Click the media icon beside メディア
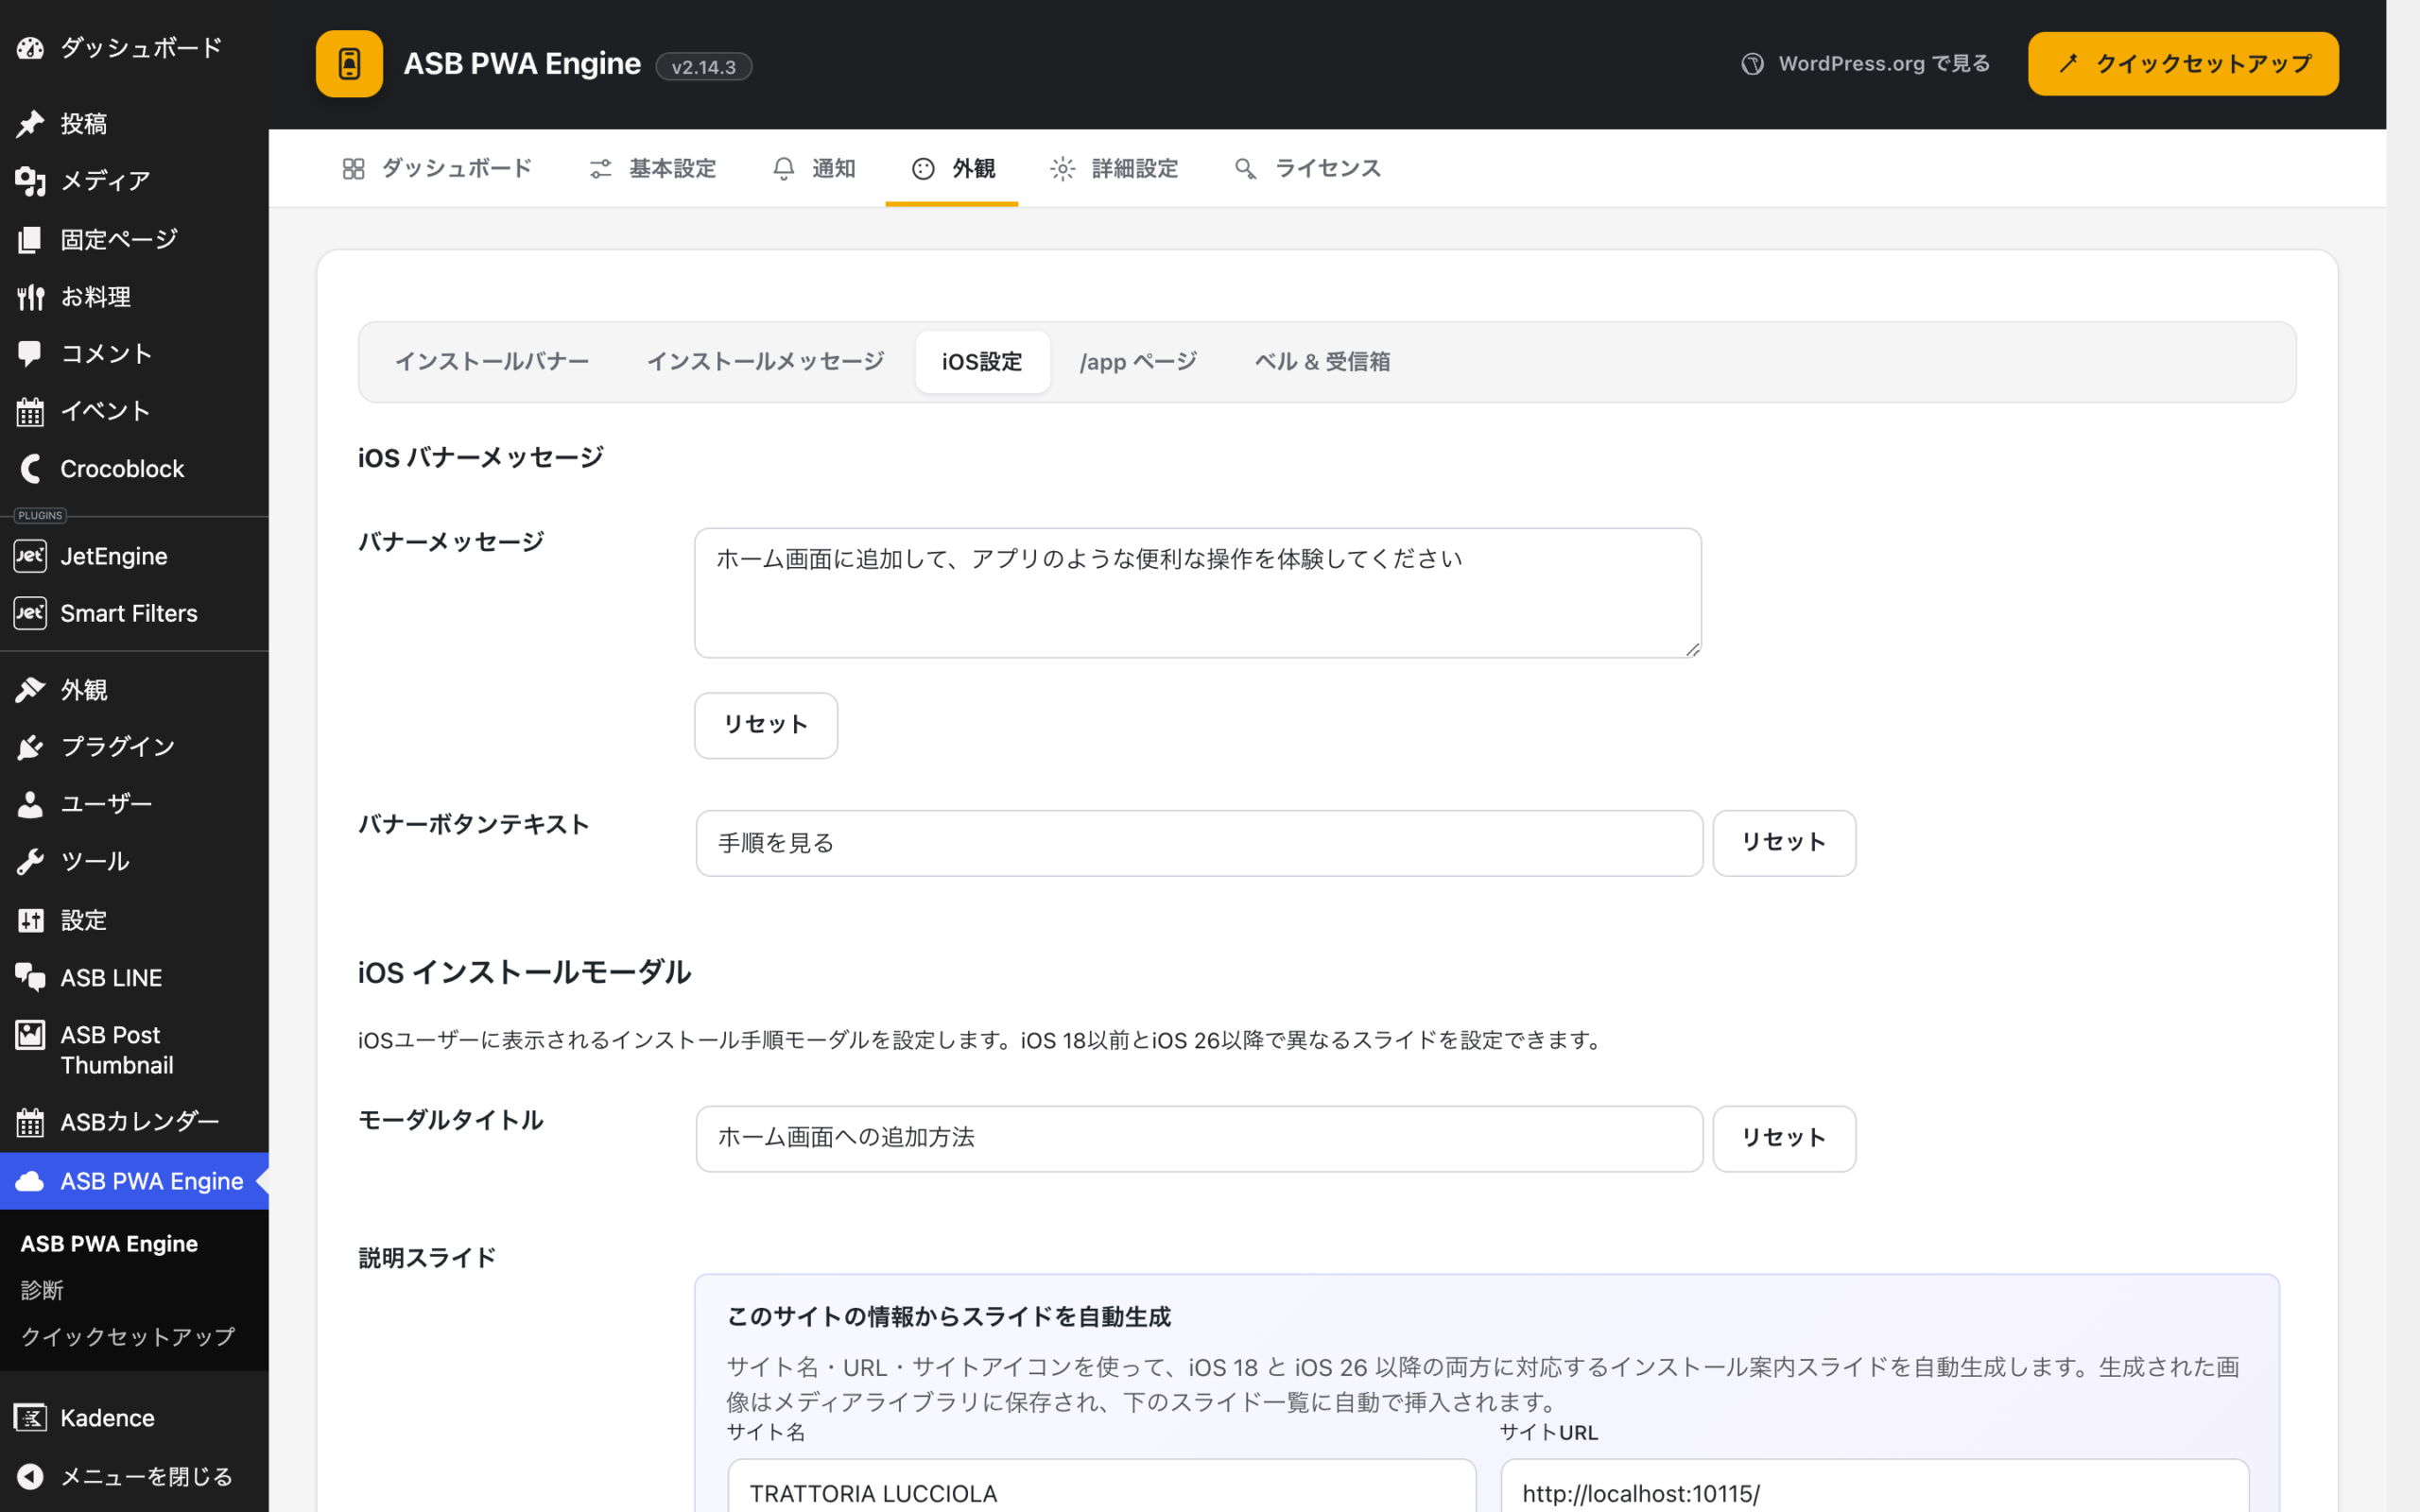The height and width of the screenshot is (1512, 2420). tap(30, 181)
